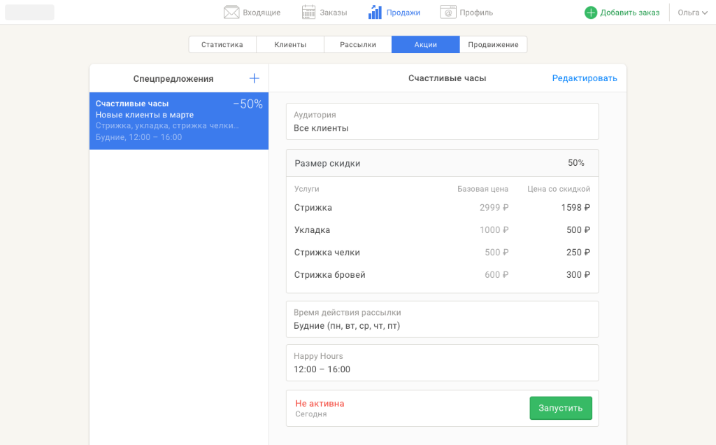This screenshot has width=716, height=445.
Task: Switch to the Клиенты tab
Action: coord(290,44)
